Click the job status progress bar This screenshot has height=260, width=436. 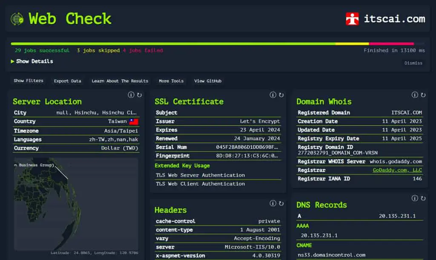218,43
